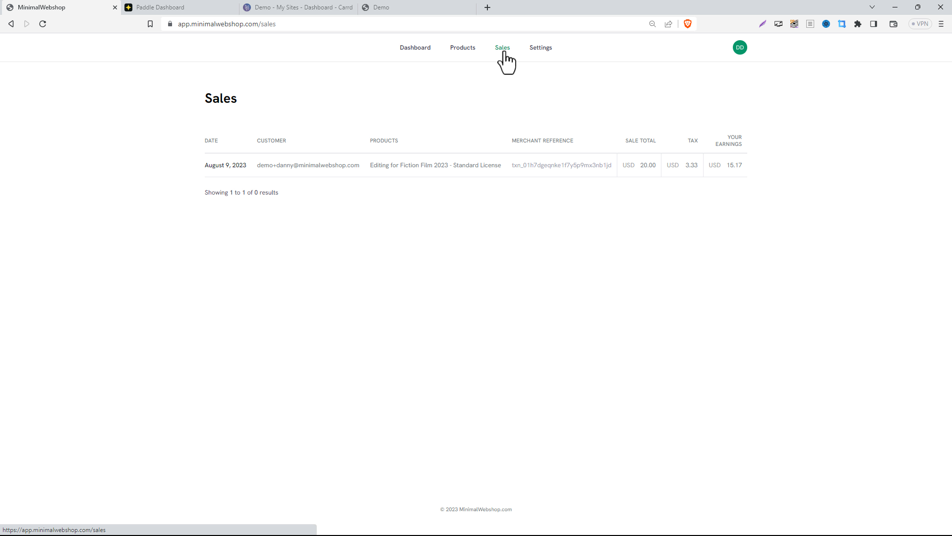Viewport: 952px width, 536px height.
Task: Click the DATE column header
Action: coord(211,141)
